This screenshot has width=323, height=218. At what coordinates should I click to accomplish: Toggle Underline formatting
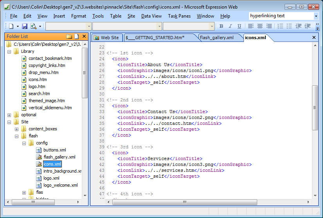coord(238,26)
